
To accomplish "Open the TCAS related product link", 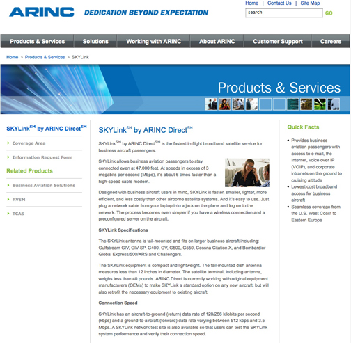I will coord(18,214).
